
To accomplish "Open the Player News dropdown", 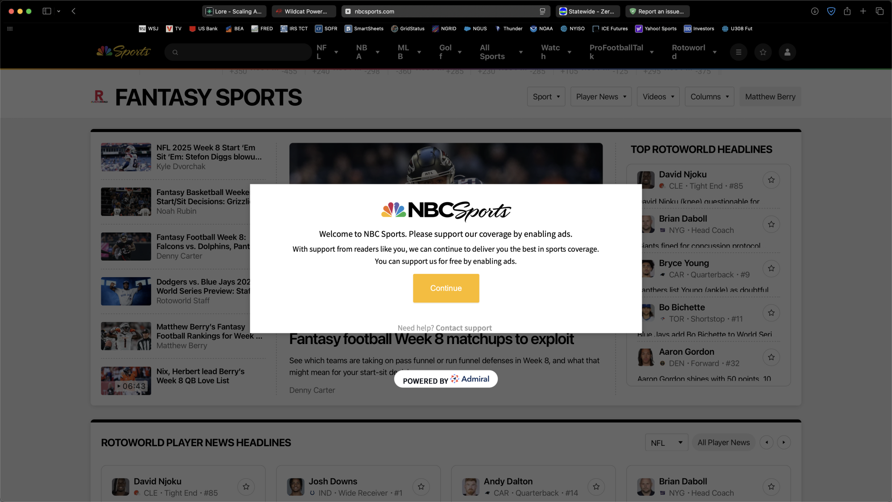I will (601, 97).
